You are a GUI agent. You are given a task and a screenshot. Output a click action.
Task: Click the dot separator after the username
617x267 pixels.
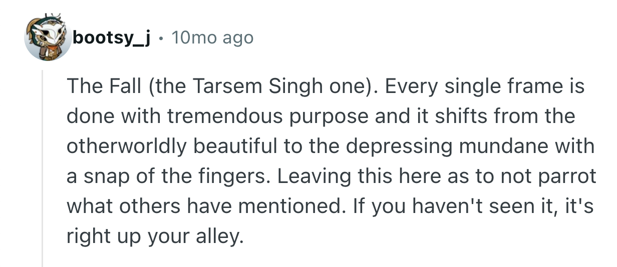(x=161, y=38)
